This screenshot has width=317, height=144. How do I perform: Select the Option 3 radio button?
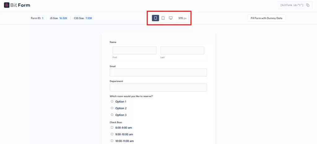point(112,115)
